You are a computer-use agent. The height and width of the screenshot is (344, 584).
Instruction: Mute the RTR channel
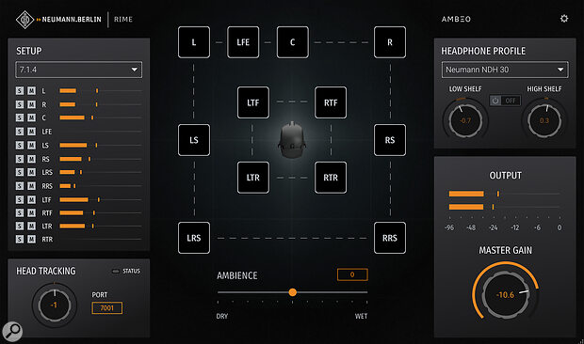pyautogui.click(x=32, y=240)
